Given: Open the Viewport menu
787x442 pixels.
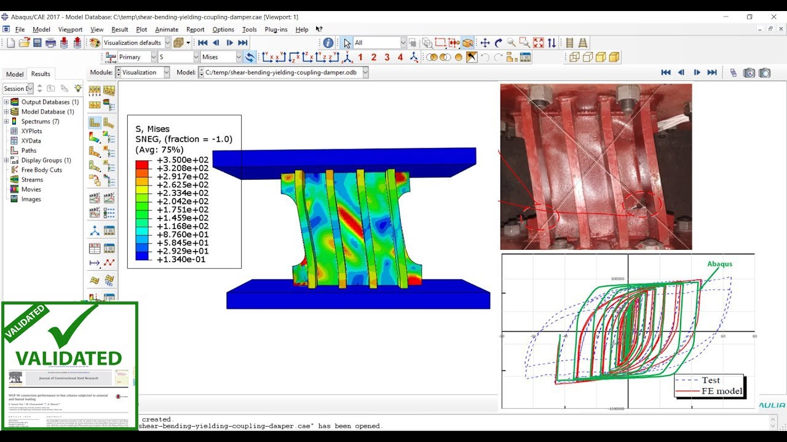Looking at the screenshot, I should point(70,29).
